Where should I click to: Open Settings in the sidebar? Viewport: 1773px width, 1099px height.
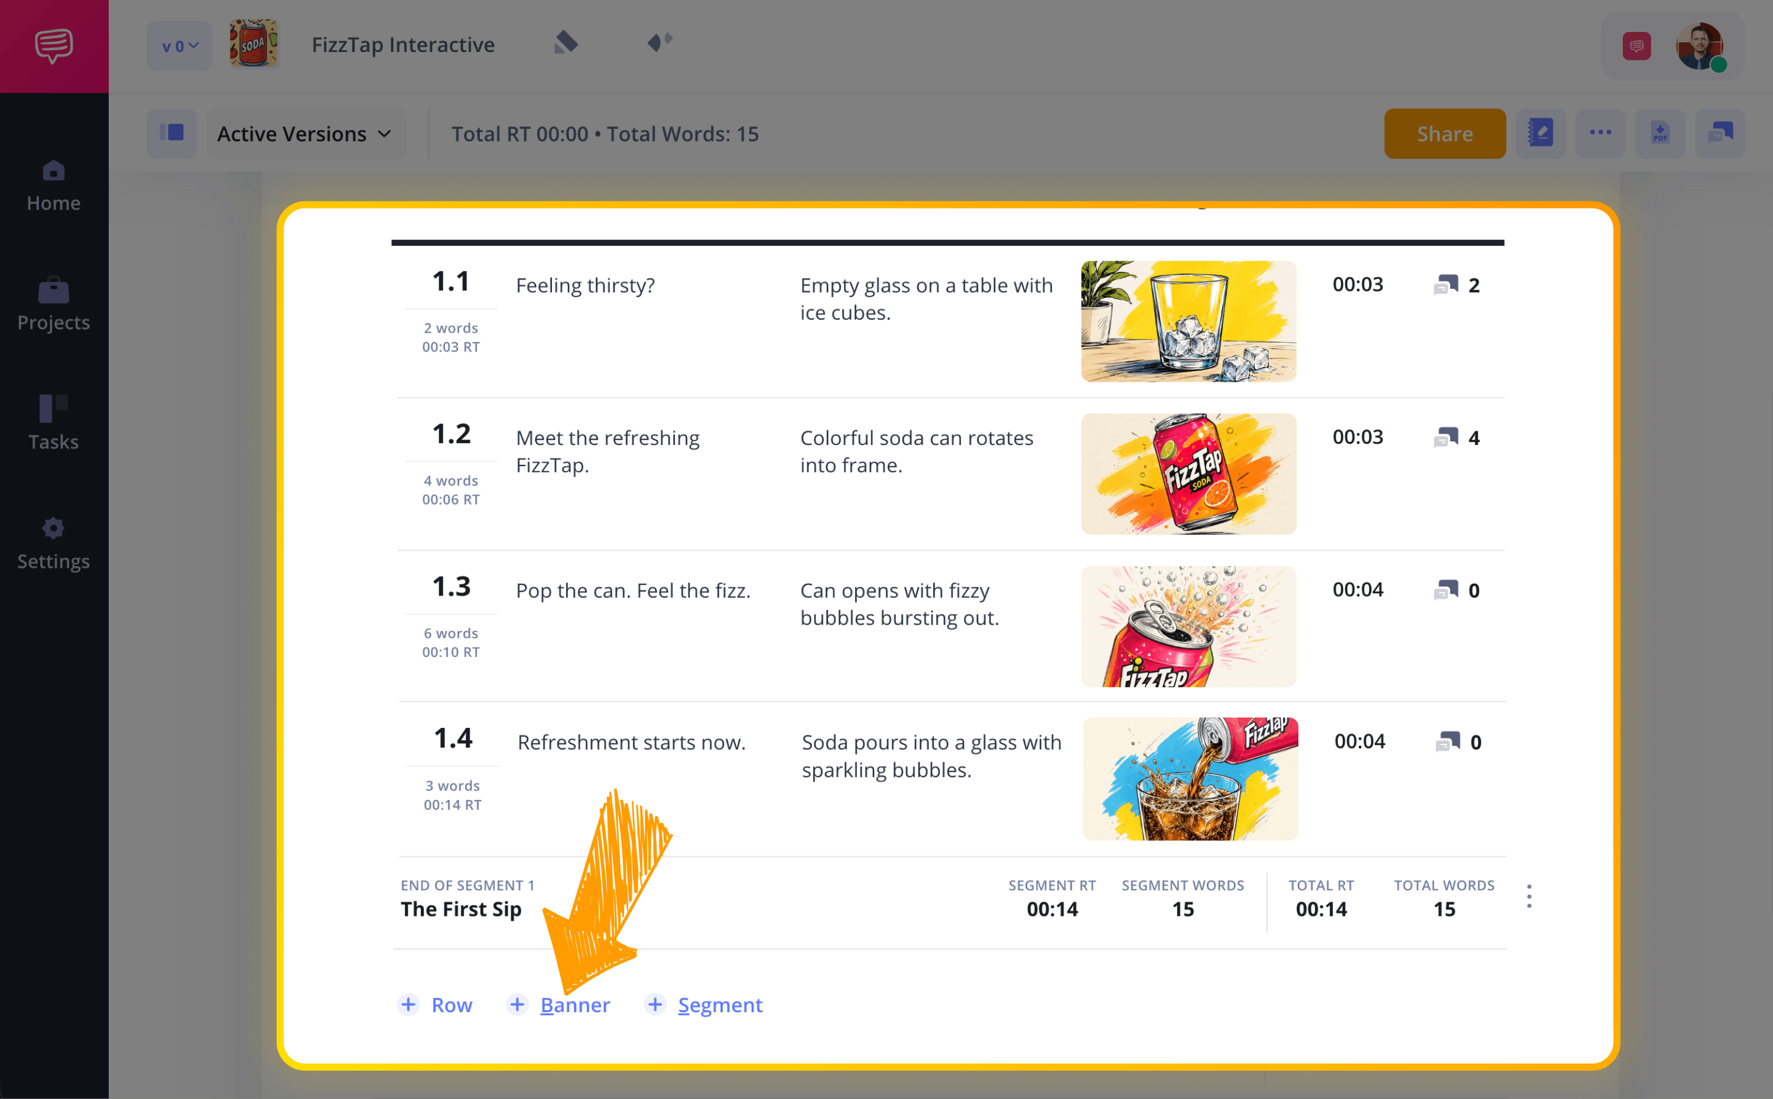pos(54,544)
